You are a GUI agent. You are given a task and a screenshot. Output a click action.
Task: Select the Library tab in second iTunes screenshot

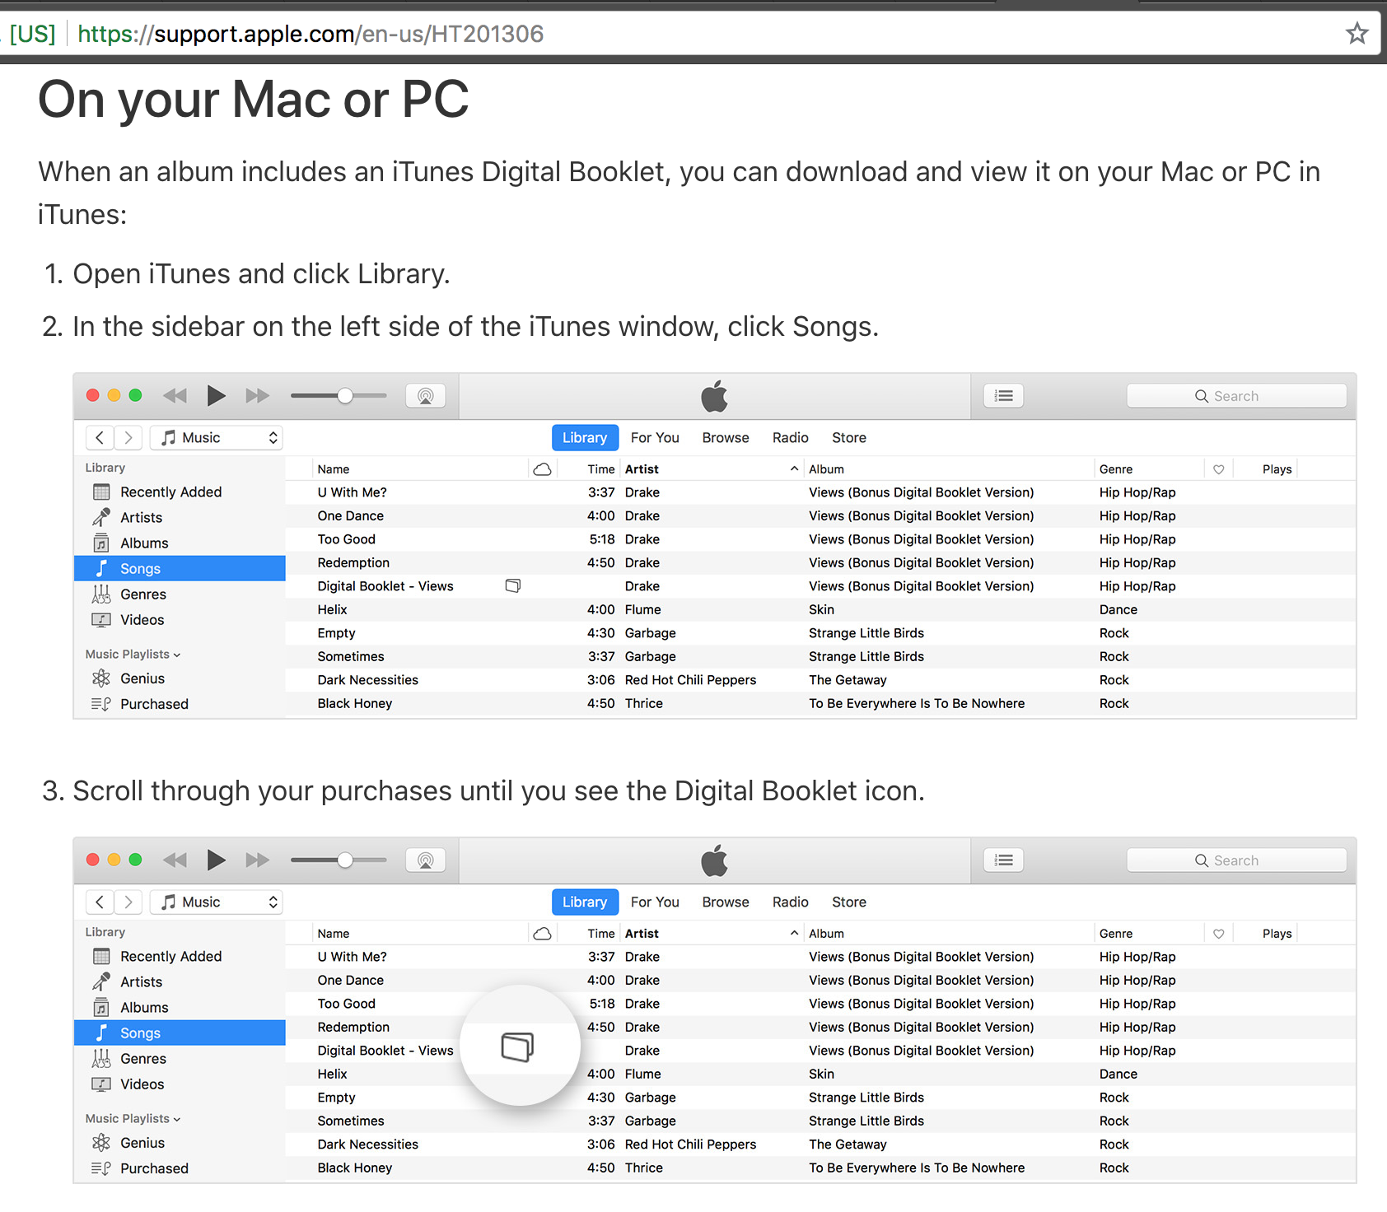coord(585,902)
